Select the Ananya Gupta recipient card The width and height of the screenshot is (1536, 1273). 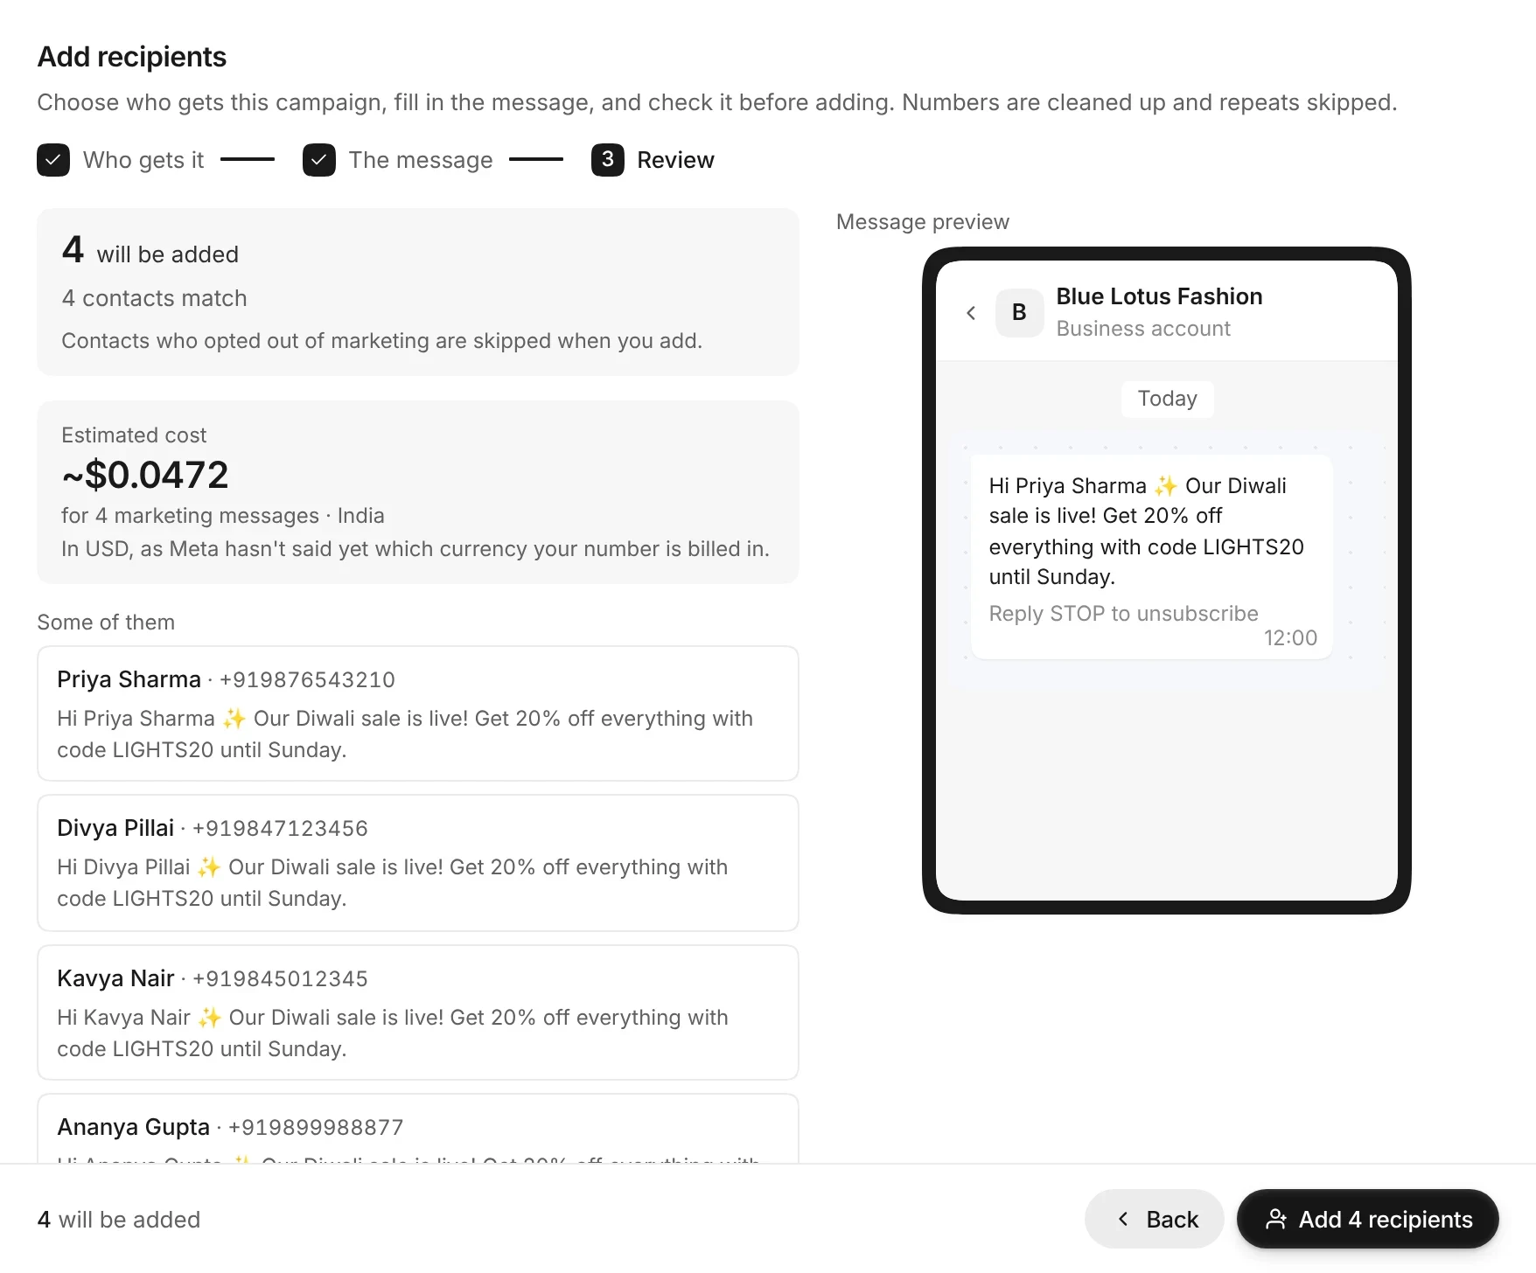[x=418, y=1129]
